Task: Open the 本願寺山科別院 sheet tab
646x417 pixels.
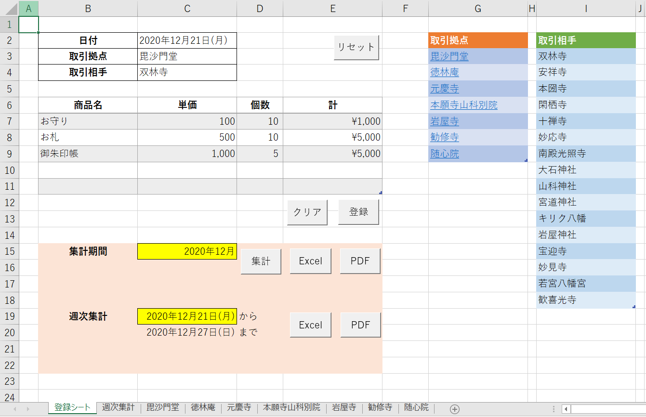Action: [291, 407]
